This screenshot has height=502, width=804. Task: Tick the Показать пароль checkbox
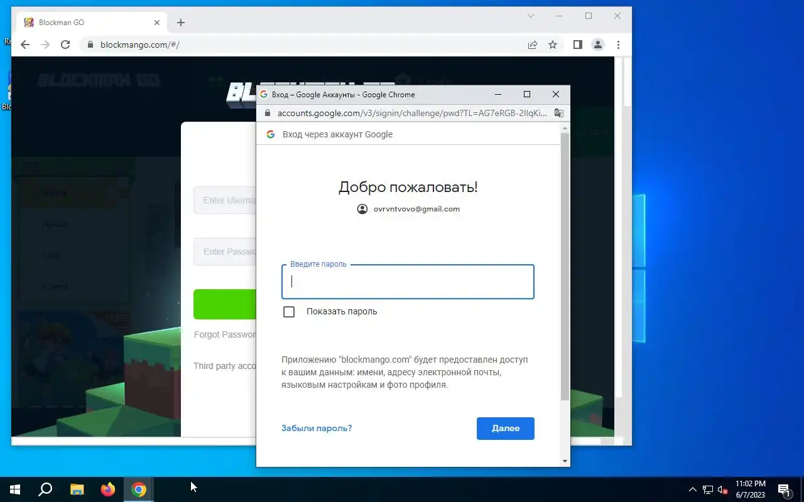(289, 312)
